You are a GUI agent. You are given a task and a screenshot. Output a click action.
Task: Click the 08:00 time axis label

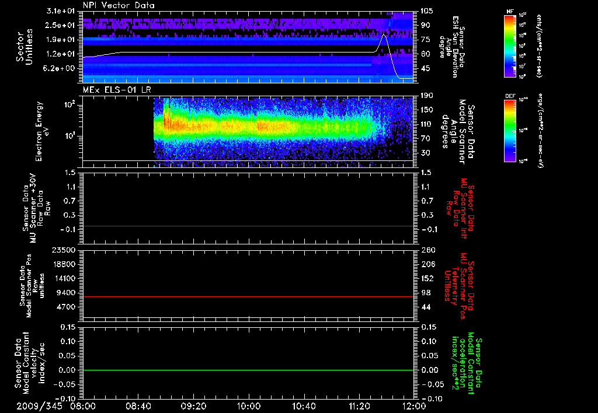click(83, 406)
